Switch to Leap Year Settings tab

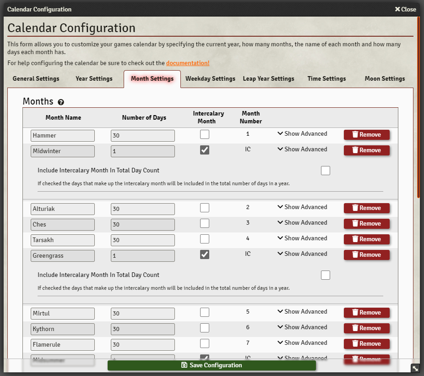[x=268, y=79]
